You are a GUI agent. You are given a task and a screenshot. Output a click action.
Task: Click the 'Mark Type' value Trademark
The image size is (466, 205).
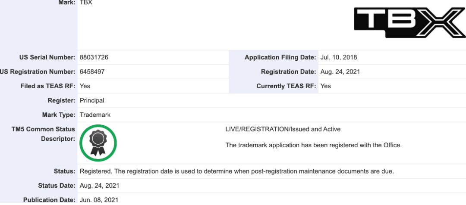click(95, 115)
